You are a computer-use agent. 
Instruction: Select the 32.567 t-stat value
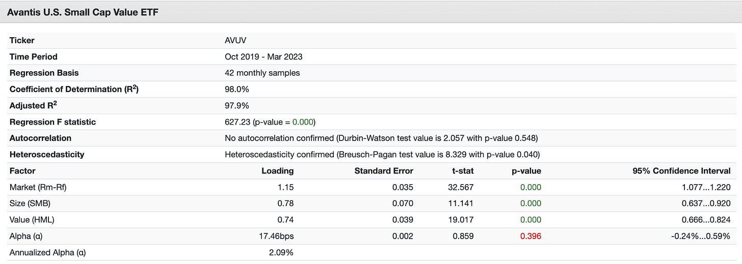[x=460, y=187]
